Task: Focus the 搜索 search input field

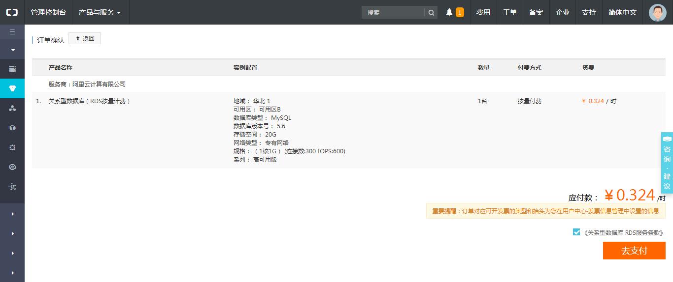Action: tap(393, 12)
